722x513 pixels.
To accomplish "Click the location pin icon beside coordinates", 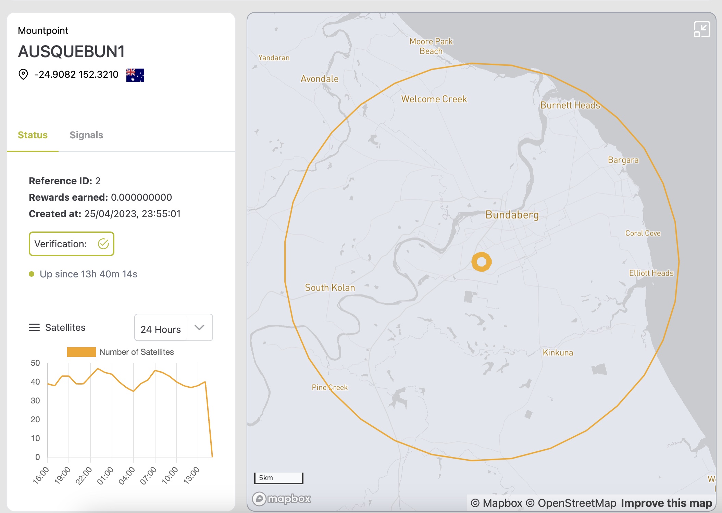I will 23,74.
